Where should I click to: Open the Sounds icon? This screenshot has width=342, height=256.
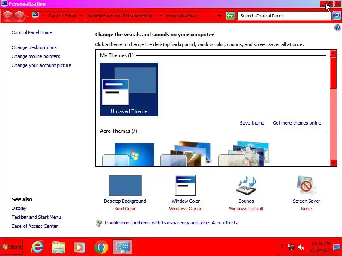point(246,186)
